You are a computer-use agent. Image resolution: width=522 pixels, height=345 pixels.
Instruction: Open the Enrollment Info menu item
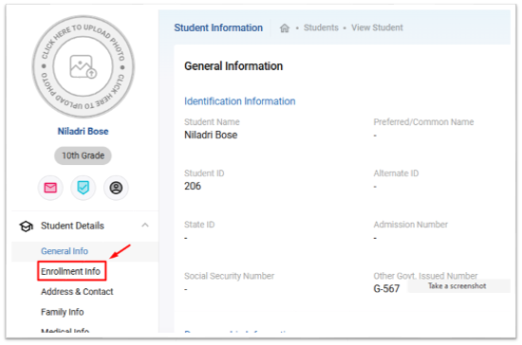click(x=71, y=272)
